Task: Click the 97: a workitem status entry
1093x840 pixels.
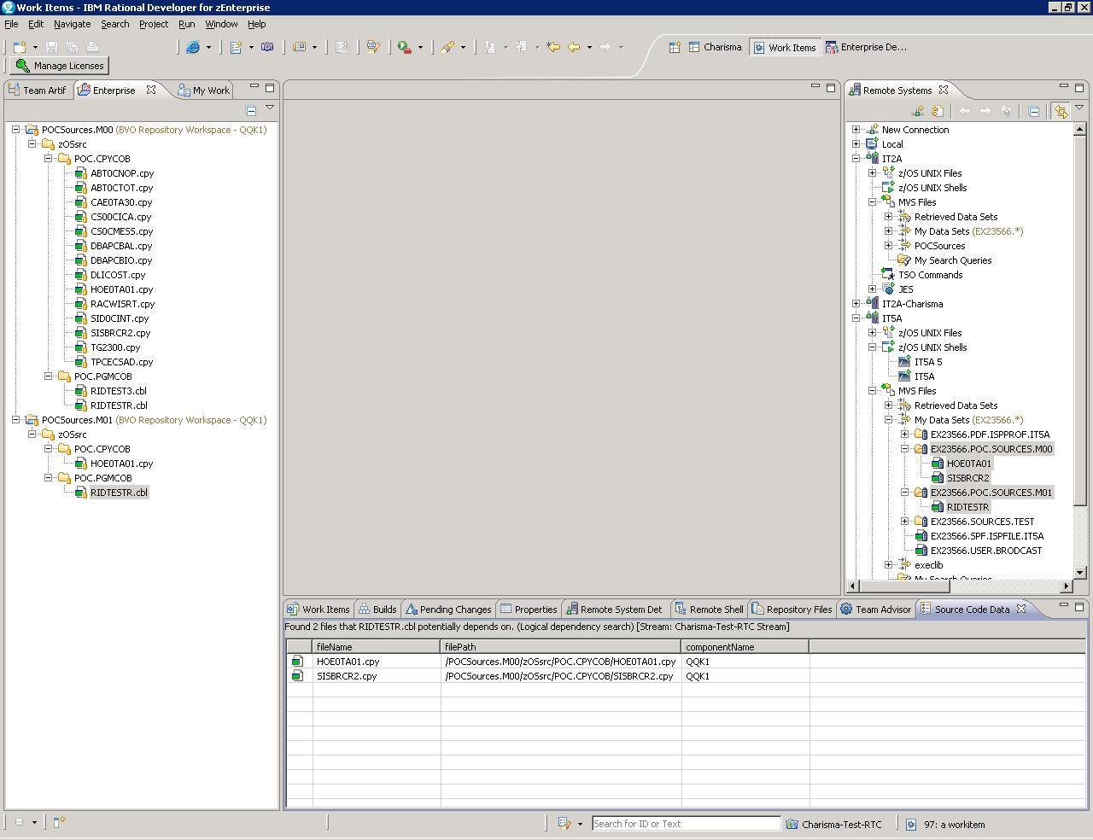Action: 945,825
